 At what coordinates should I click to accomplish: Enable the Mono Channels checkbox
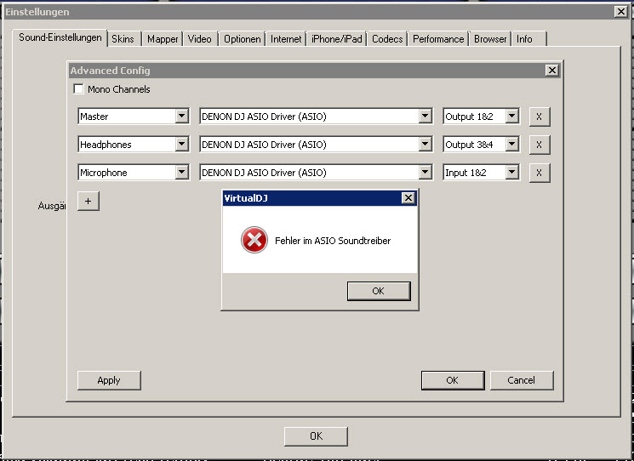(78, 89)
